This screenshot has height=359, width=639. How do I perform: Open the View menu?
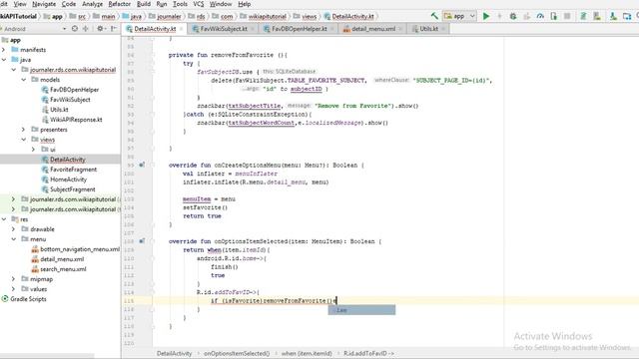[20, 4]
